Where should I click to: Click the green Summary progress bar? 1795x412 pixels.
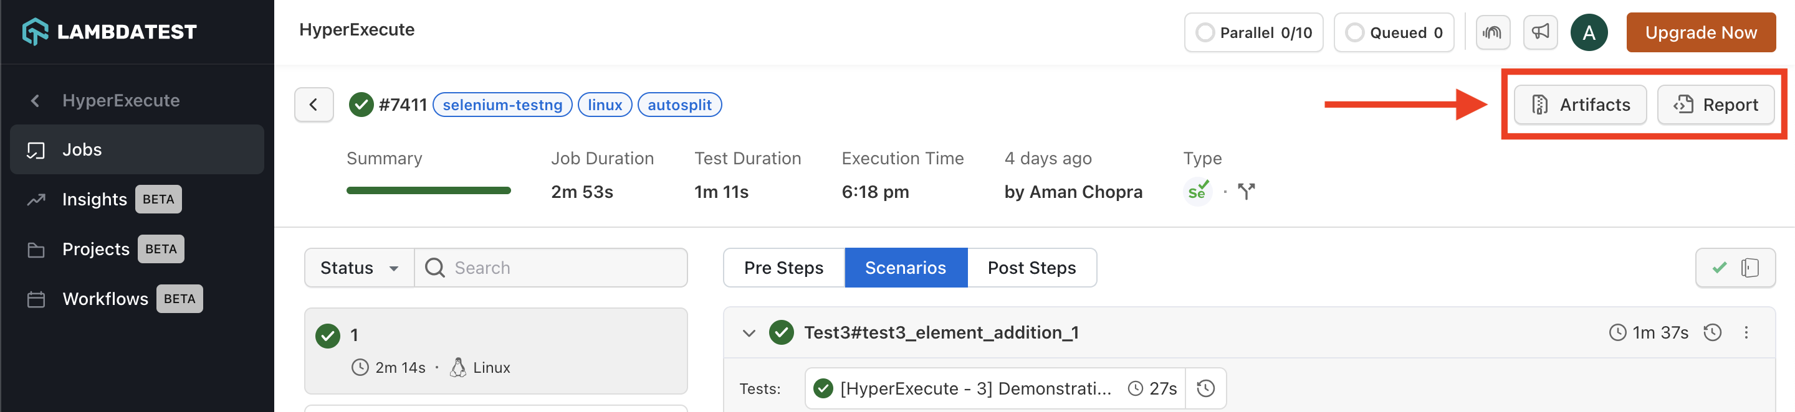tap(429, 190)
